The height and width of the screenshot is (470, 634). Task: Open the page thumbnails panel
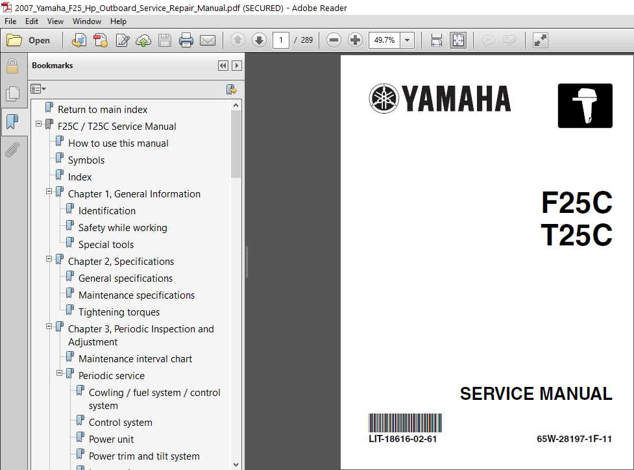12,94
